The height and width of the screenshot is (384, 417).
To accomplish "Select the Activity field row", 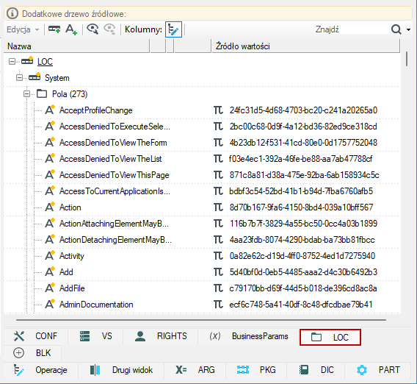I will (x=71, y=256).
